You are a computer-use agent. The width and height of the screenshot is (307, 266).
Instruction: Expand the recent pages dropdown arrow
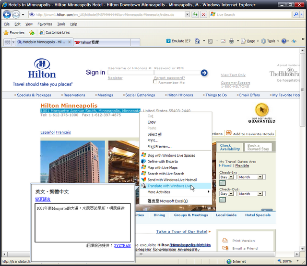23,14
